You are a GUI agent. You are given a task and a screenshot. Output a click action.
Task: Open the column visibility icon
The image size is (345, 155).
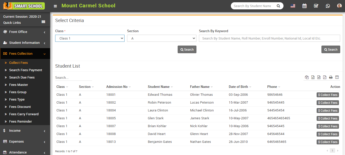(x=337, y=77)
